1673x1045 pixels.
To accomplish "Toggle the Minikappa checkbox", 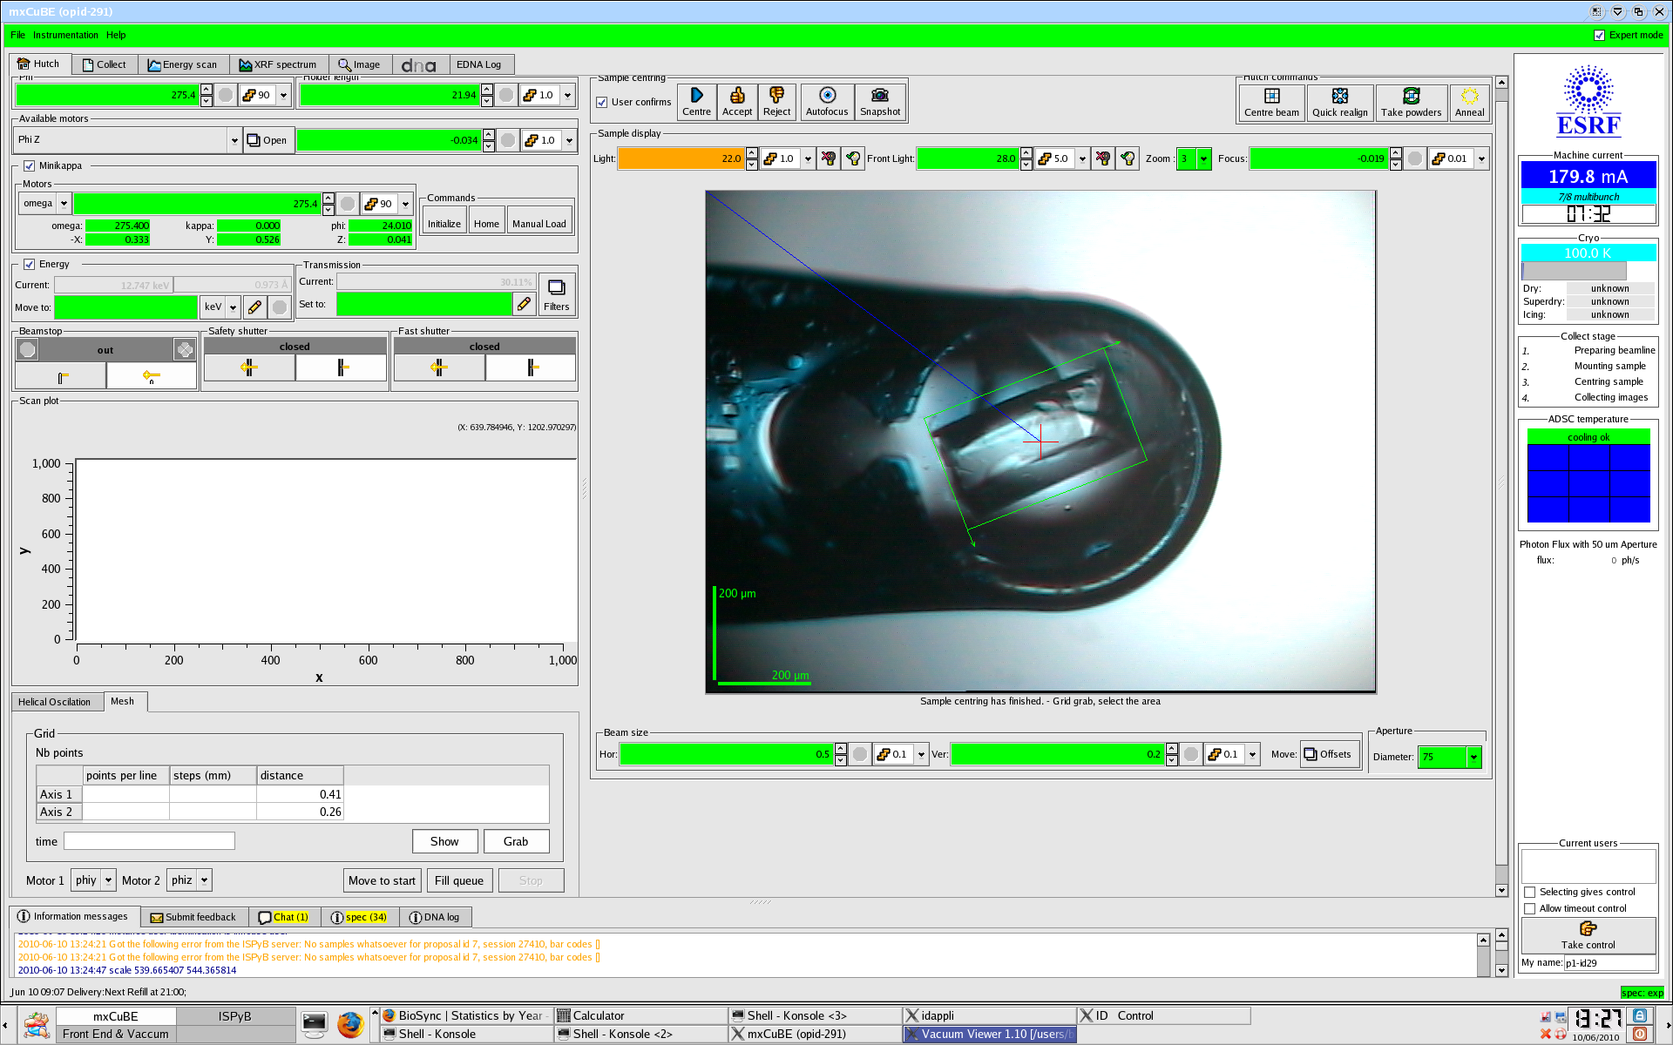I will (30, 165).
